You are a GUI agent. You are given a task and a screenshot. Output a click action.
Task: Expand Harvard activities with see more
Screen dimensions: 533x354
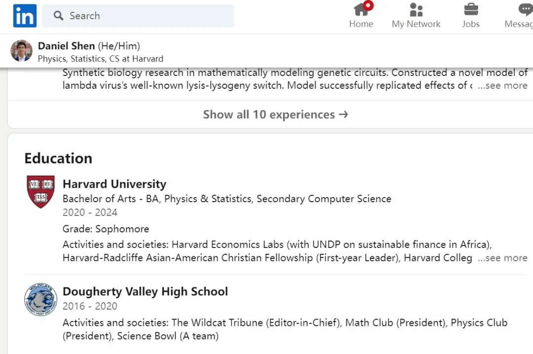pyautogui.click(x=502, y=258)
